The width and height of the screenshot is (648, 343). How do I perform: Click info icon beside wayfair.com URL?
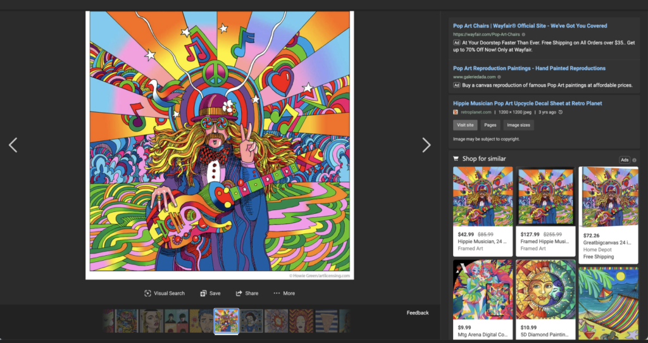pos(523,35)
